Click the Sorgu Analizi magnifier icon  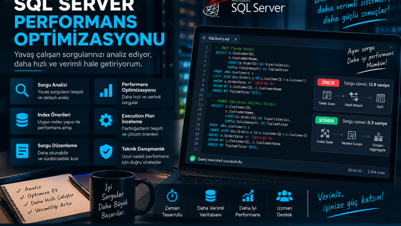pos(22,91)
